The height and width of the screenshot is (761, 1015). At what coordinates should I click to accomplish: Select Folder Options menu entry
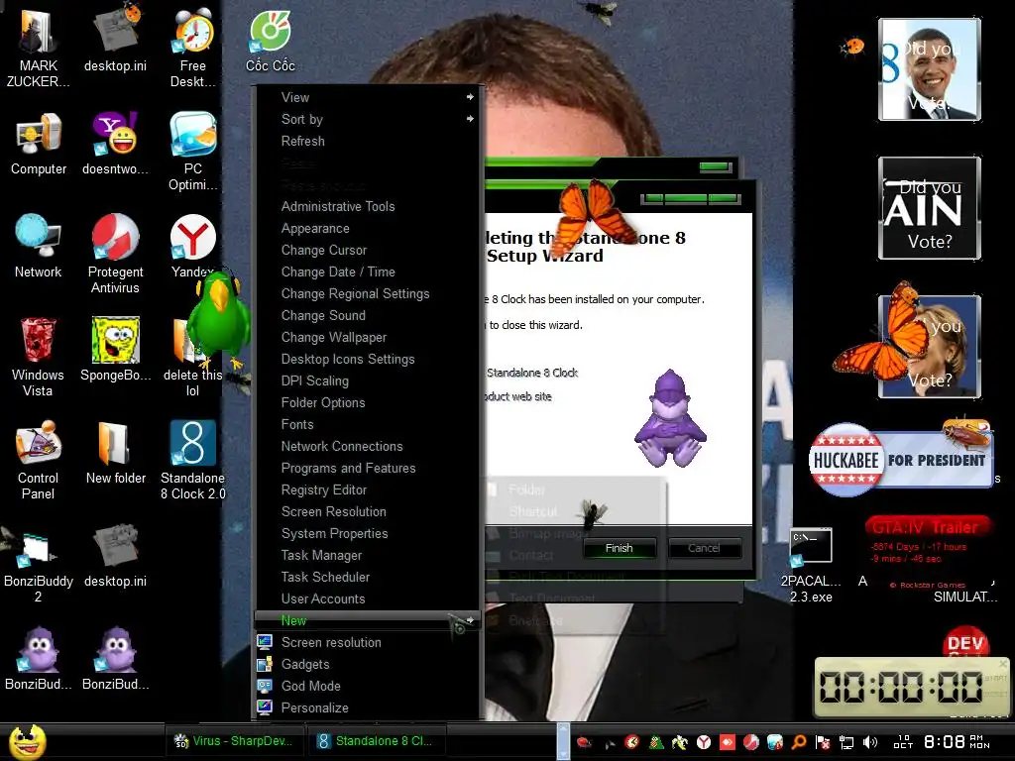click(x=368, y=402)
